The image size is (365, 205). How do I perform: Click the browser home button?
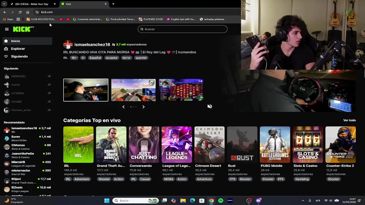pos(28,12)
